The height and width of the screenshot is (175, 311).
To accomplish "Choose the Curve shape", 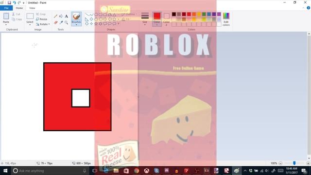I will pyautogui.click(x=91, y=15).
